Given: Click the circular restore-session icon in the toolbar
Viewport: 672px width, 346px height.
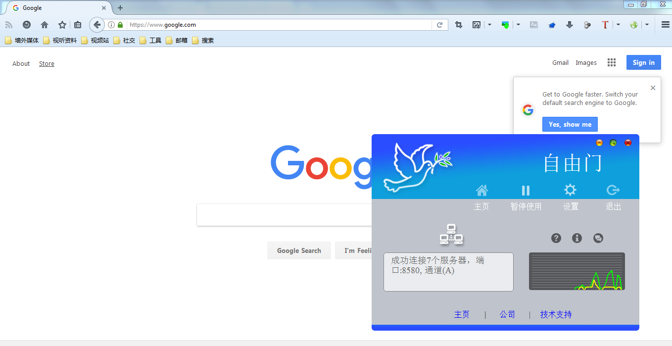Looking at the screenshot, I should click(x=27, y=25).
